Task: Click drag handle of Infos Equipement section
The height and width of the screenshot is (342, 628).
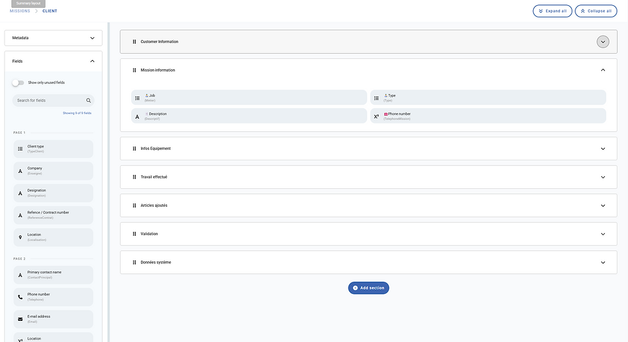Action: pos(134,149)
